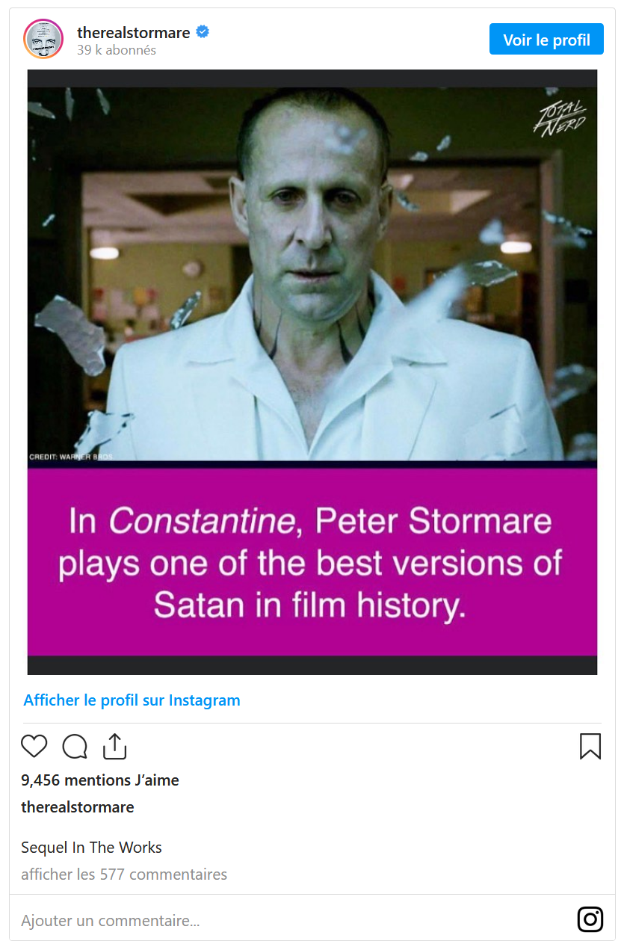The image size is (624, 950).
Task: Click the Total Nerd logo watermark
Action: coord(560,116)
